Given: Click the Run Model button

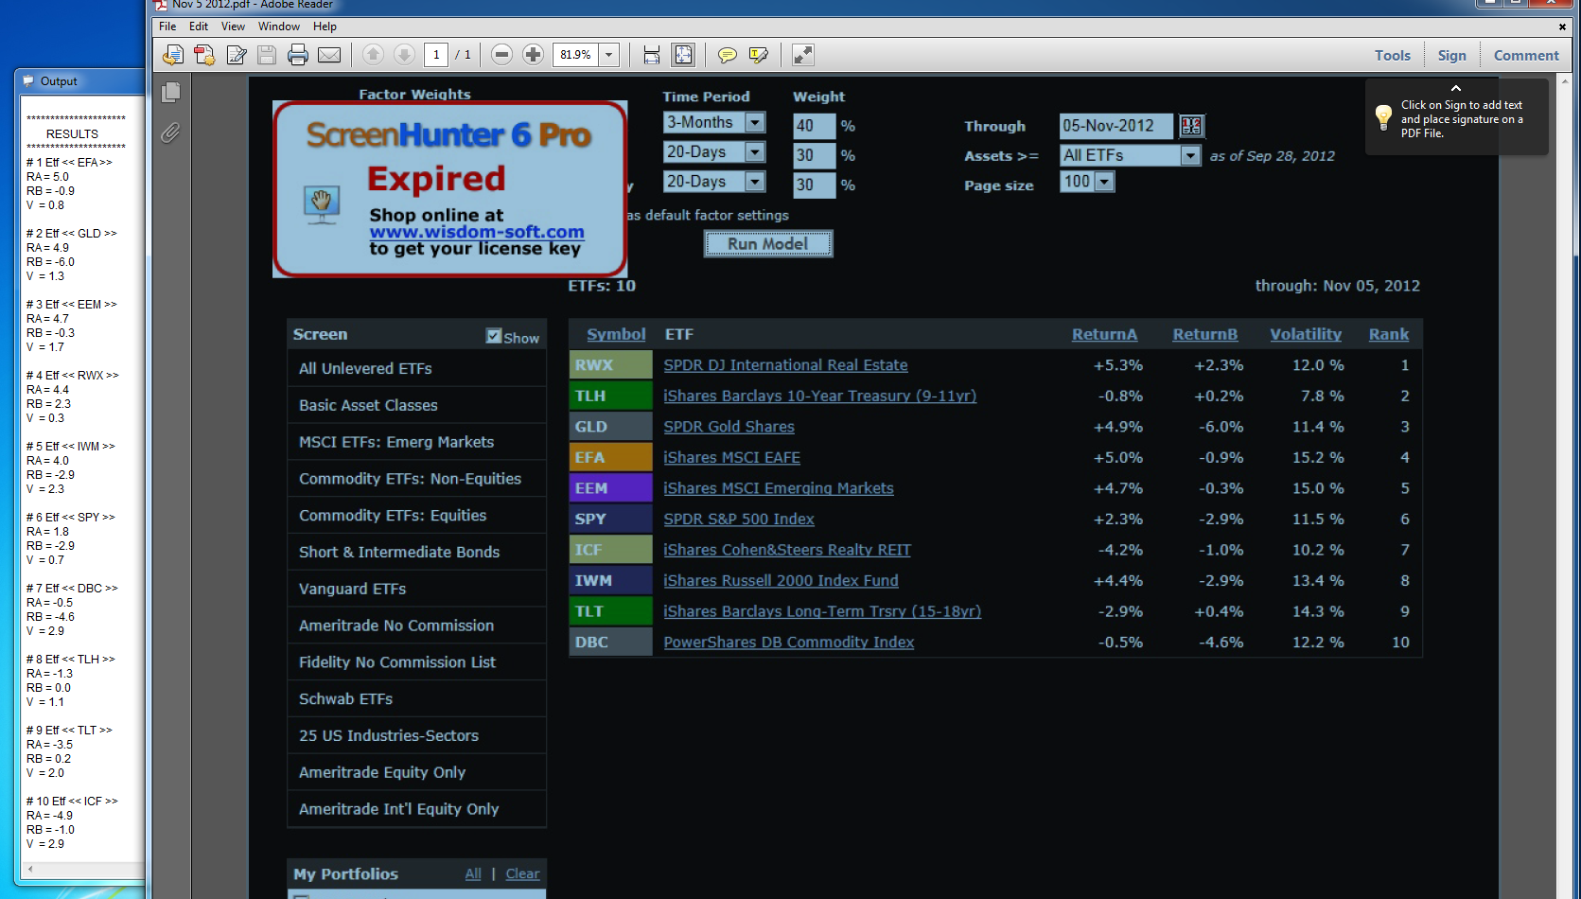Looking at the screenshot, I should coord(767,244).
